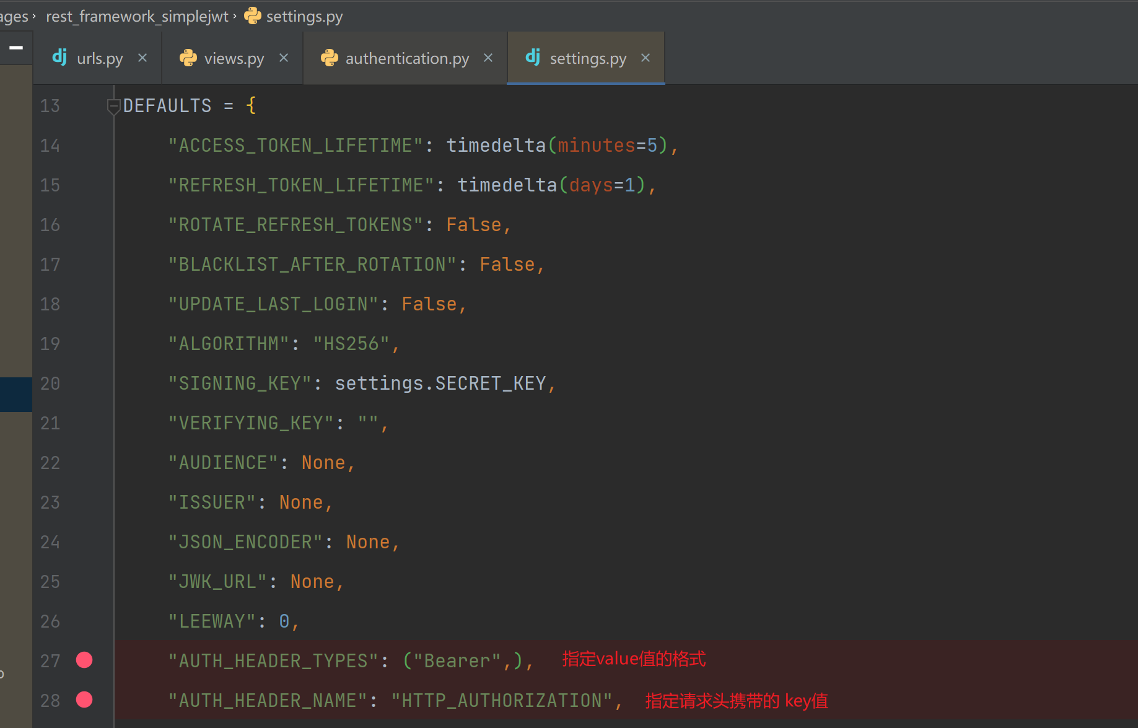
Task: Click the DEFAULTS variable name
Action: (x=167, y=106)
